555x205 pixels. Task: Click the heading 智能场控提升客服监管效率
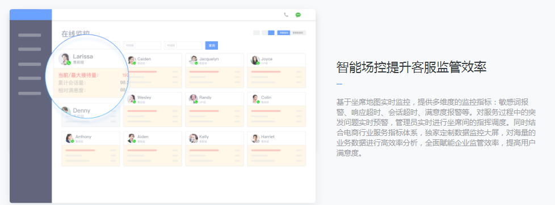coord(411,67)
